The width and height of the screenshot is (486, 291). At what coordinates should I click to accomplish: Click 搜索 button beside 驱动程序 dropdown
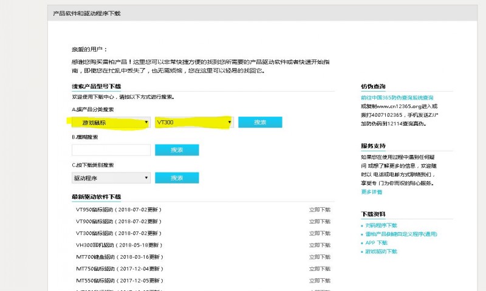(177, 178)
